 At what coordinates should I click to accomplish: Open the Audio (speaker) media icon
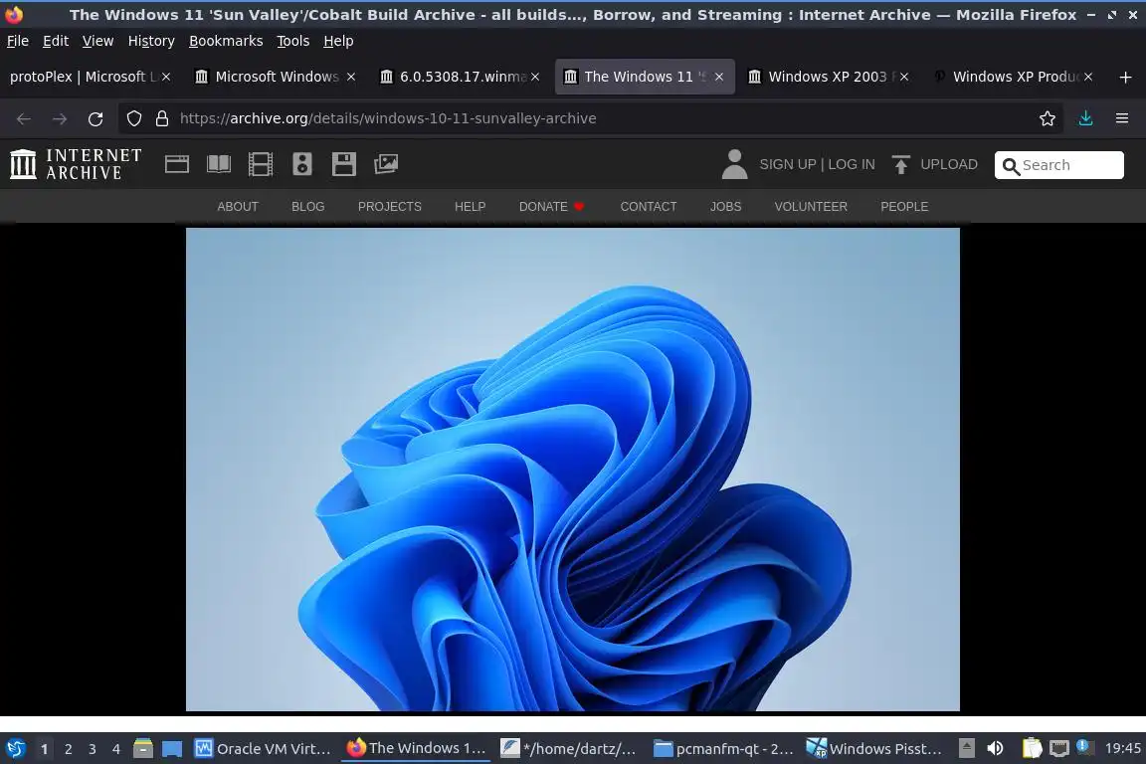pos(301,164)
